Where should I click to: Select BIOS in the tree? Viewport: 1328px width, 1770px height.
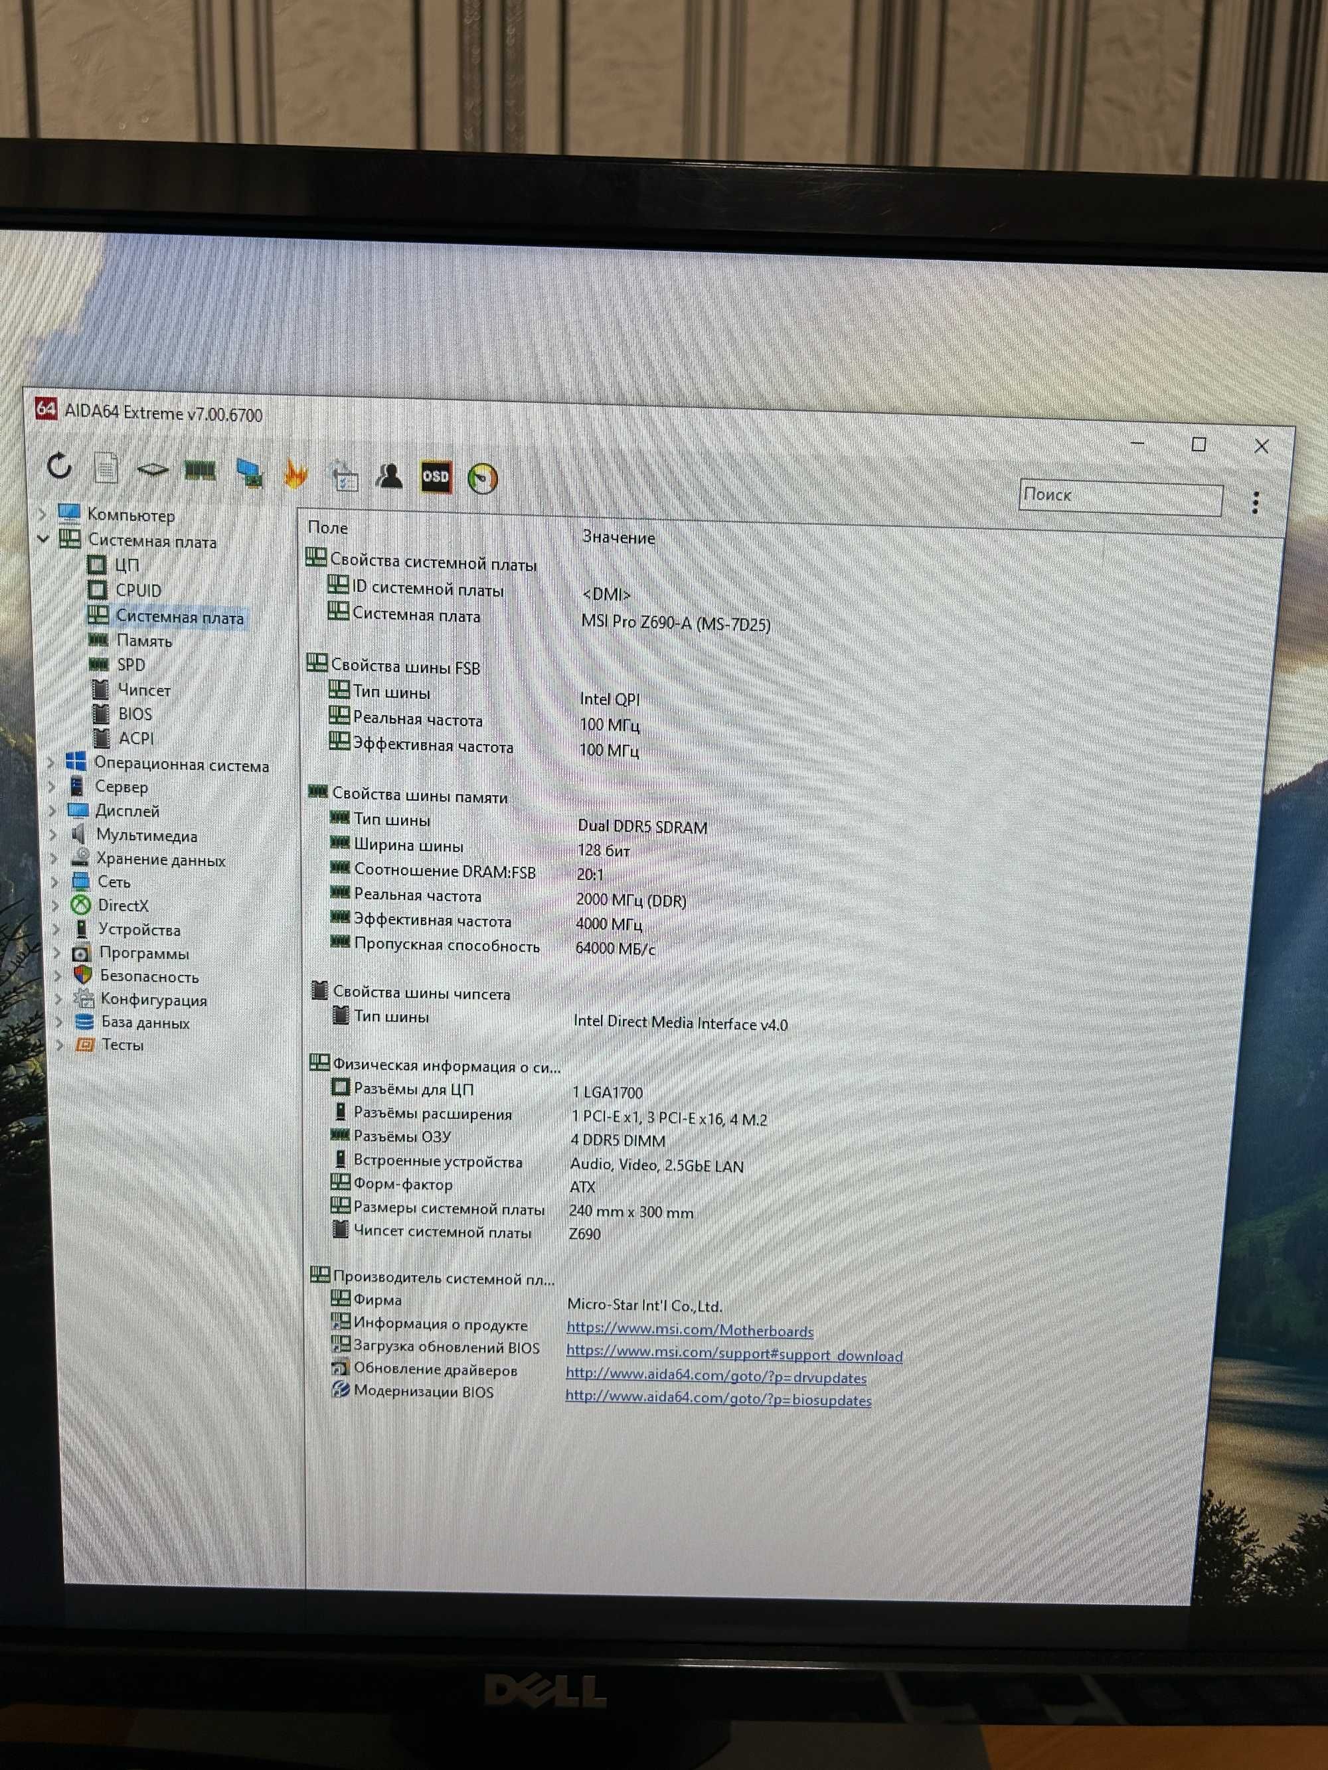click(x=135, y=713)
